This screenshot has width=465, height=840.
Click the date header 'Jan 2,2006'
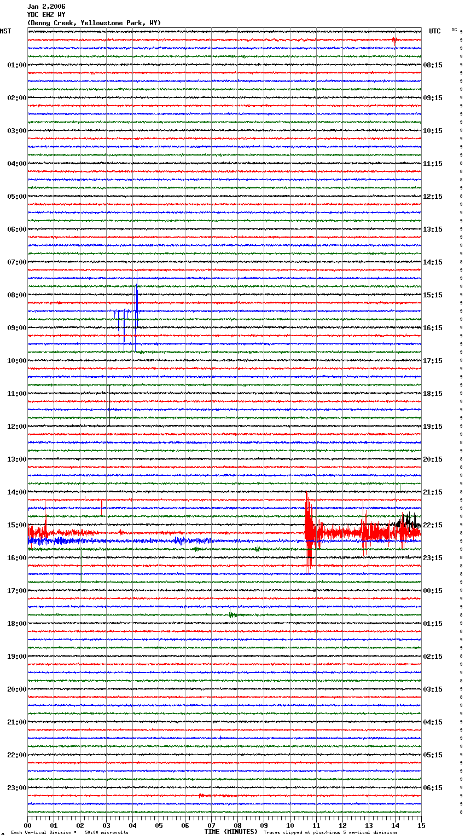point(46,7)
